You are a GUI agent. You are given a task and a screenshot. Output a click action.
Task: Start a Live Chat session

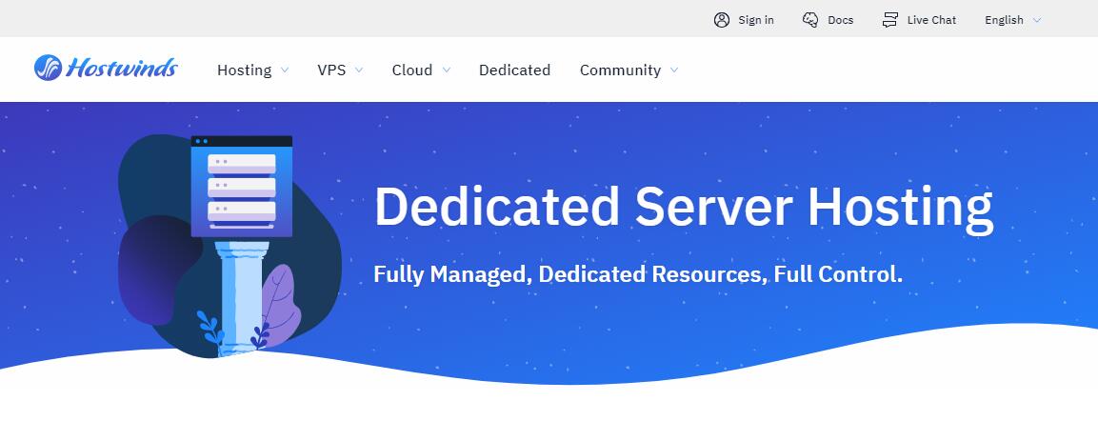pos(931,20)
